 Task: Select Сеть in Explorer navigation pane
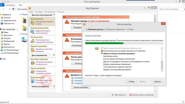(4, 59)
